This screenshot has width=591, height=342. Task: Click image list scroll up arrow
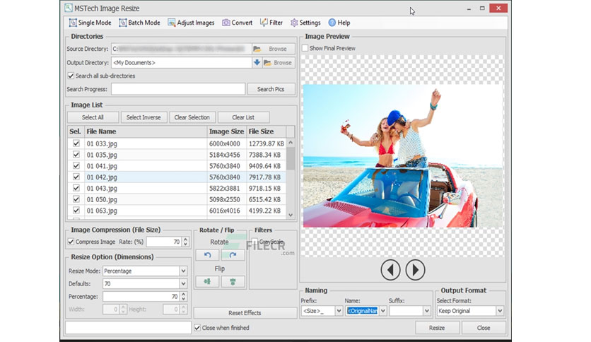point(291,143)
